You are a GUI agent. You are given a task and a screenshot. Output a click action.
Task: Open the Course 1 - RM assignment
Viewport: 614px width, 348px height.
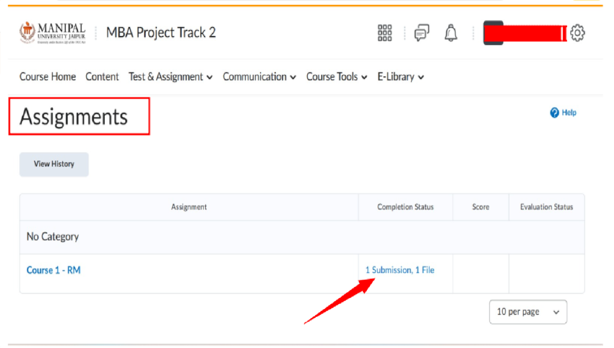[x=53, y=270]
